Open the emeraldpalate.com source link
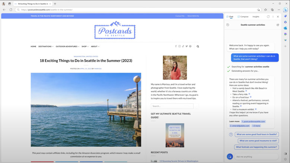The height and width of the screenshot is (163, 290). [240, 126]
